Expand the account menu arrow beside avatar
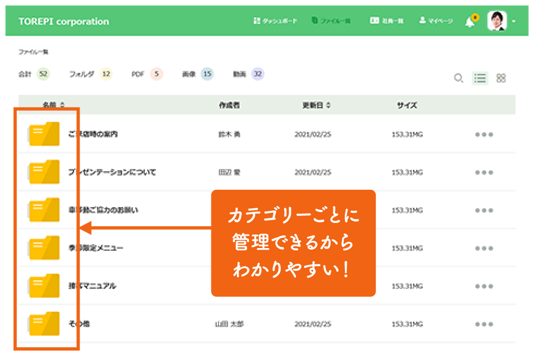534x362 pixels. coord(514,22)
